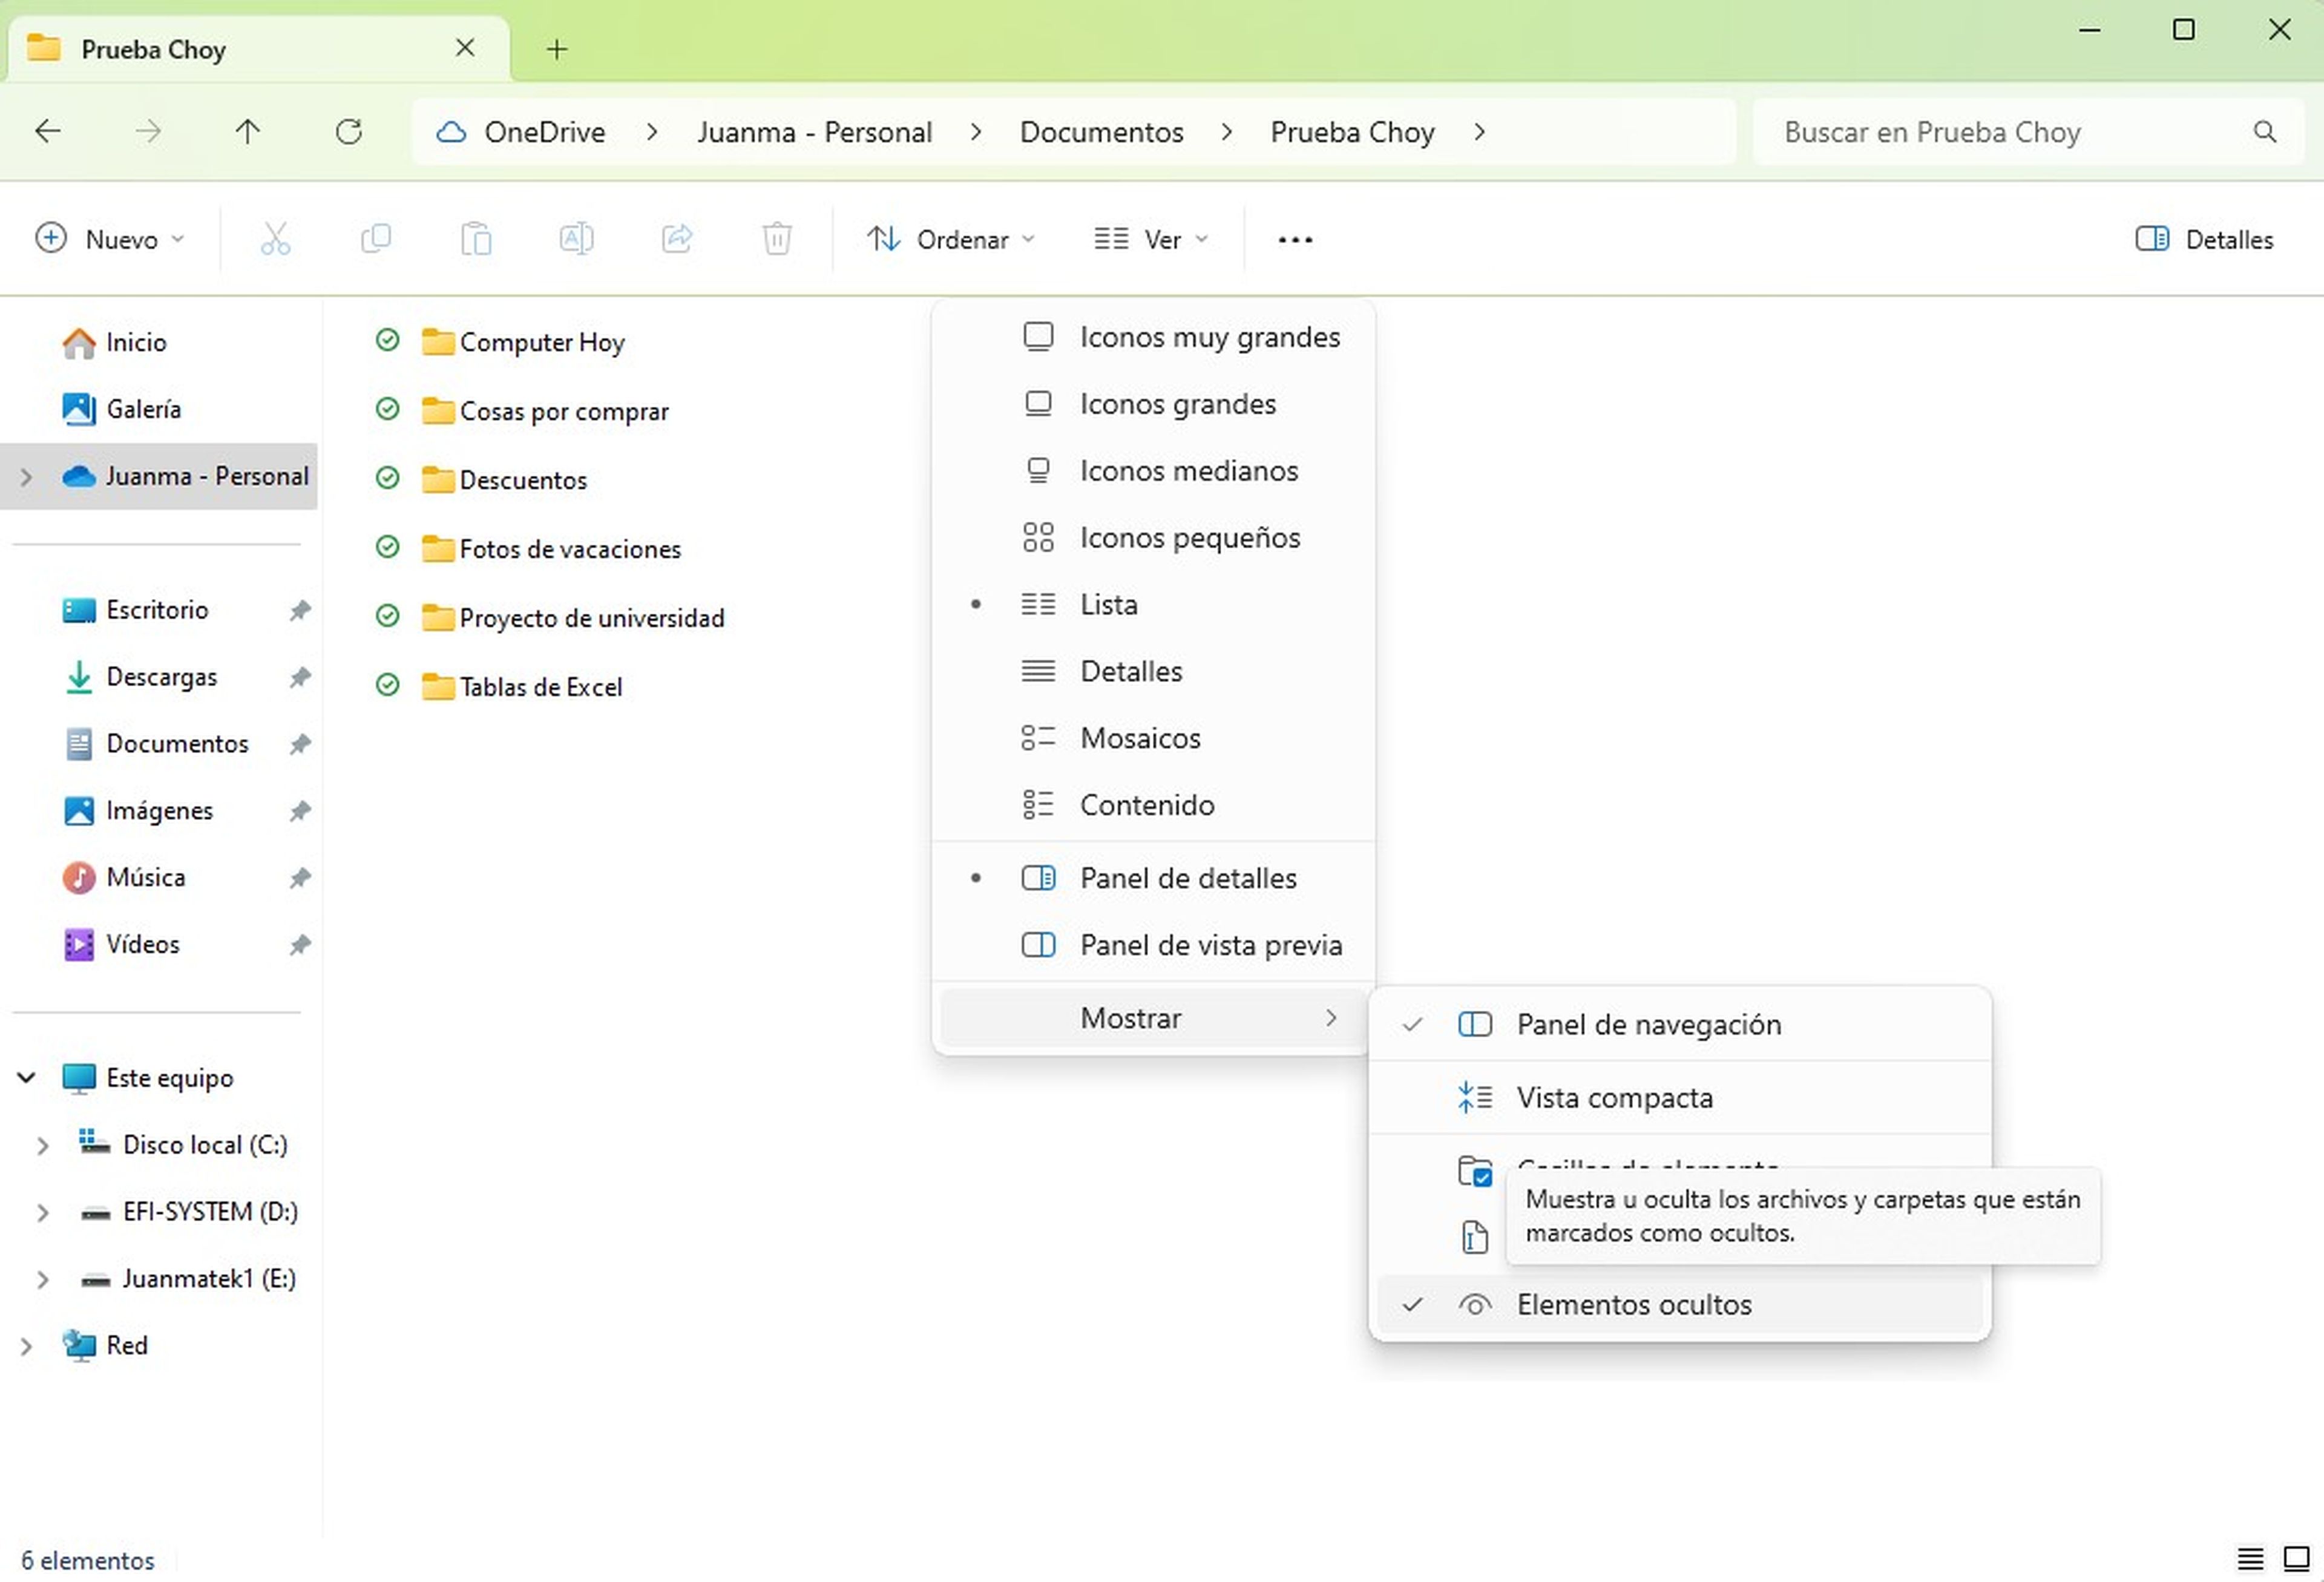Expand the Red network node
The image size is (2324, 1582).
point(27,1346)
